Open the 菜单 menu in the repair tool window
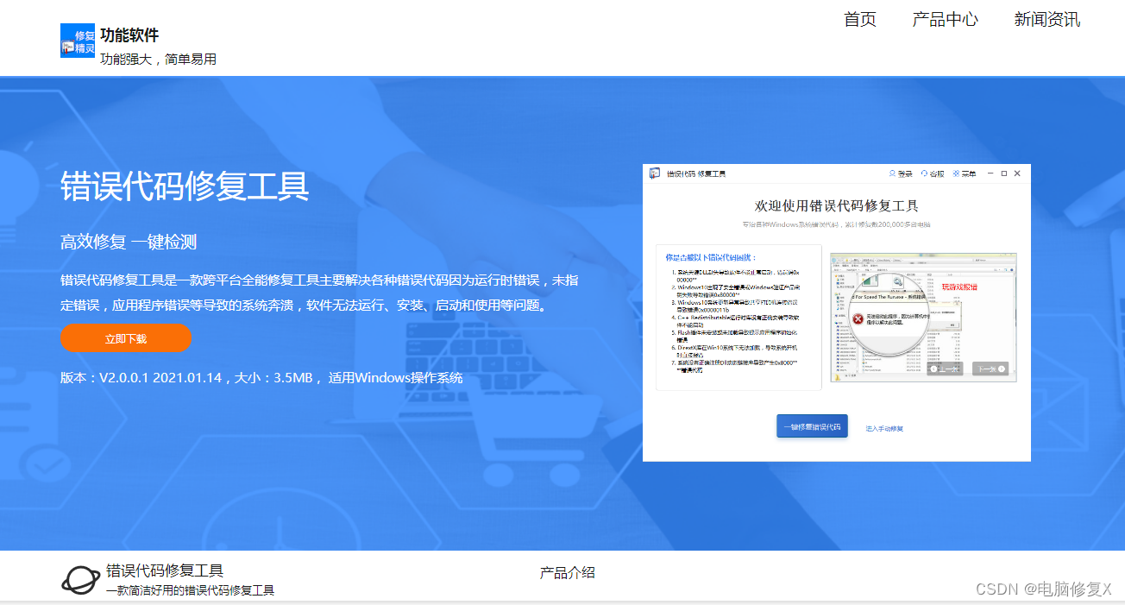 point(965,173)
